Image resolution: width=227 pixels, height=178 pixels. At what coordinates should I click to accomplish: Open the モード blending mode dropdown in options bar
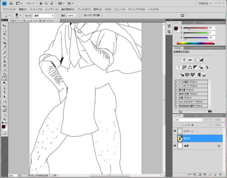pos(44,16)
